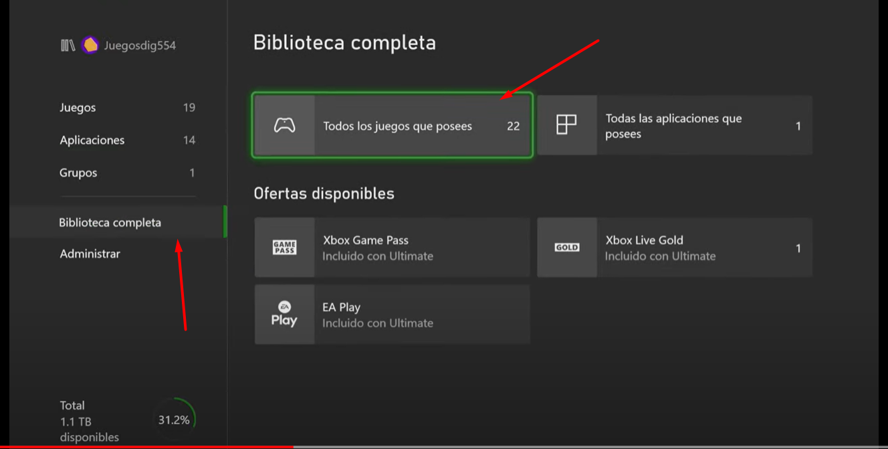Viewport: 888px width, 449px height.
Task: Click Incluido con Ultimate under Xbox Live Gold
Action: pyautogui.click(x=660, y=256)
